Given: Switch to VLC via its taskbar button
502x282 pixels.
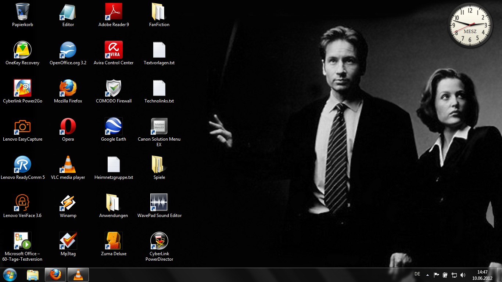Looking at the screenshot, I should pos(78,275).
